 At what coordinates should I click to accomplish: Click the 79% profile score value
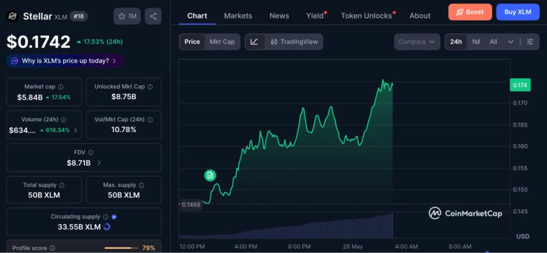click(x=149, y=248)
